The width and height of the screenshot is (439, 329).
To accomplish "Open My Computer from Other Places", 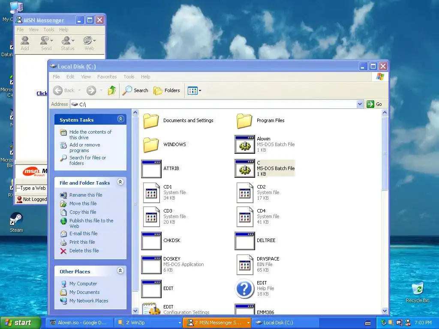I will 83,284.
